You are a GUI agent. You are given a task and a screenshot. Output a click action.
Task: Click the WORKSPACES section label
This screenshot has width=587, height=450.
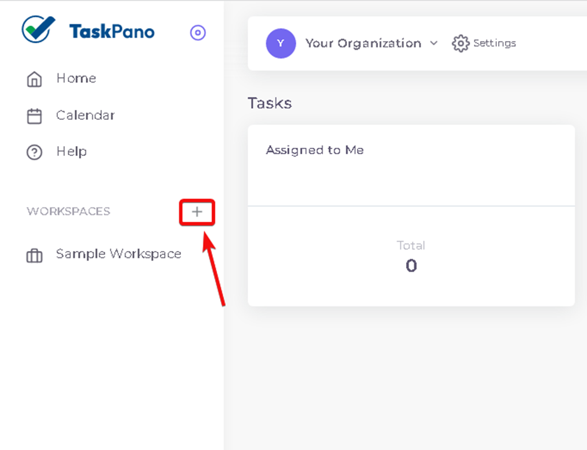[x=68, y=211]
